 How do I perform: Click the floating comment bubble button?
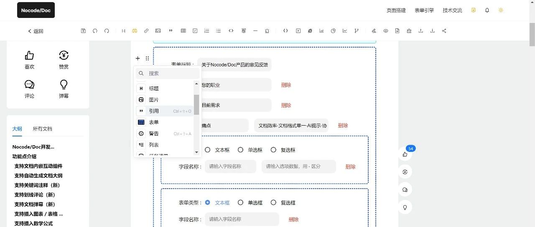[405, 189]
